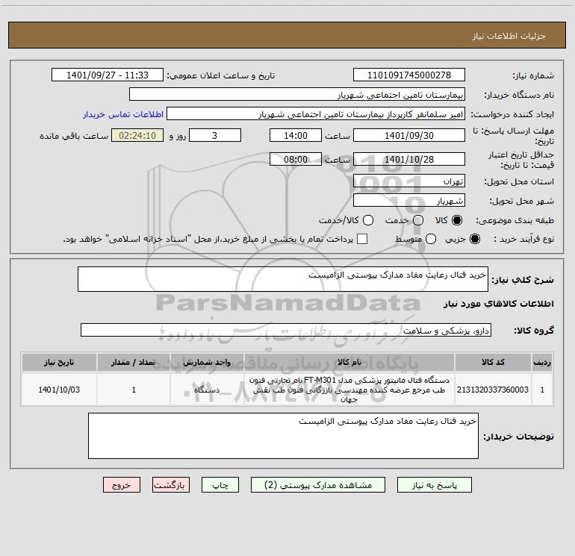The width and height of the screenshot is (575, 556).
Task: Toggle the اسناد خزانه اسلامی payment checkbox
Action: coord(362,239)
